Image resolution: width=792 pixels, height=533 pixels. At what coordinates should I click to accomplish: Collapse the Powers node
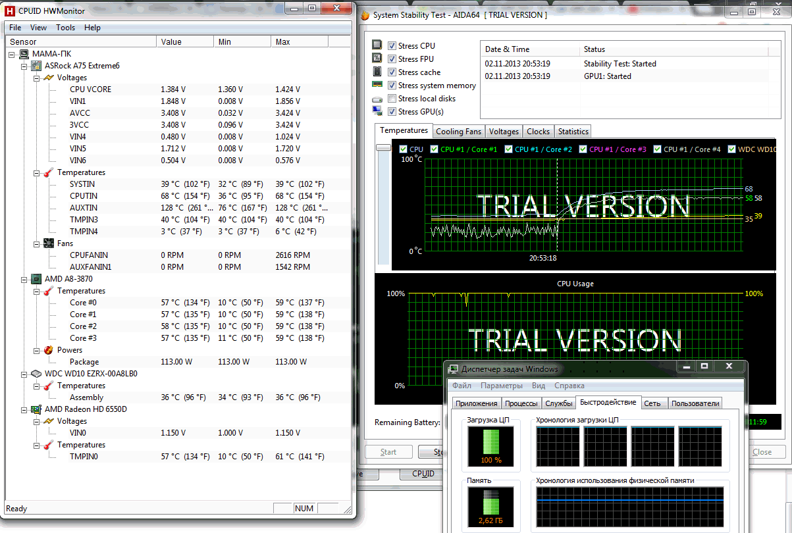[36, 350]
